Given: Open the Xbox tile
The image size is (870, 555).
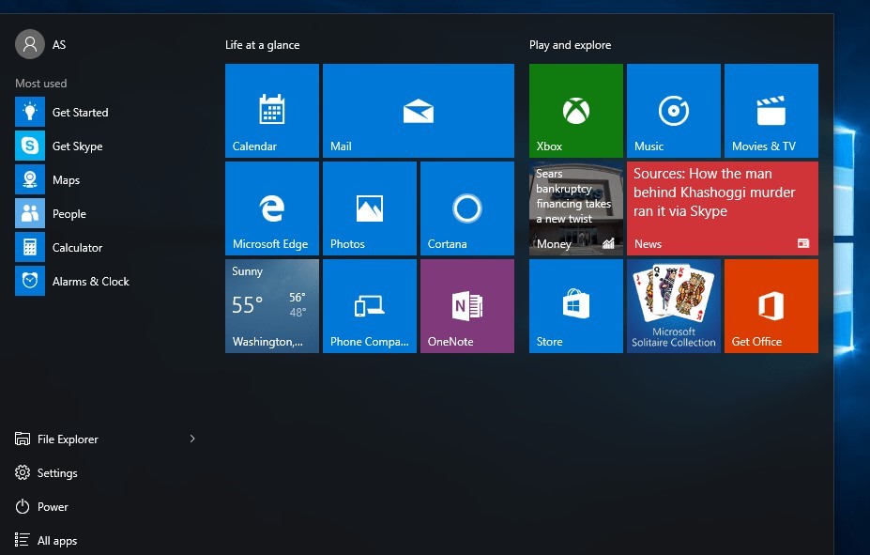Looking at the screenshot, I should point(576,111).
